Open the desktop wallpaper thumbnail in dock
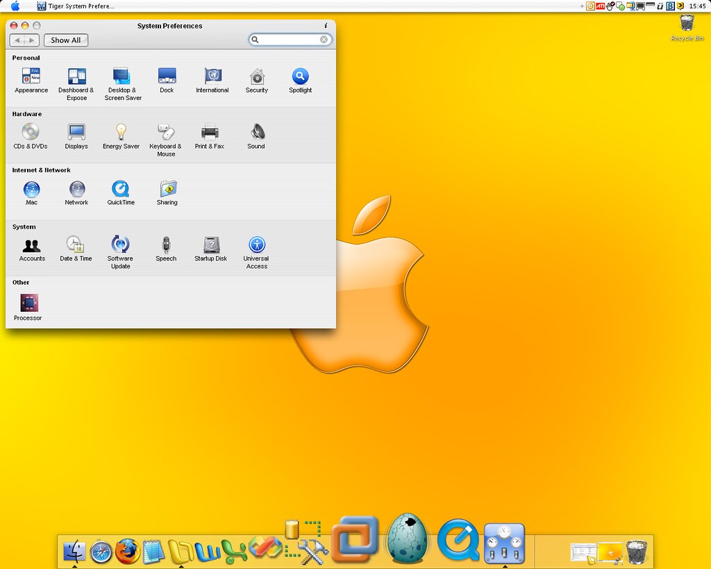711x569 pixels. pos(610,552)
